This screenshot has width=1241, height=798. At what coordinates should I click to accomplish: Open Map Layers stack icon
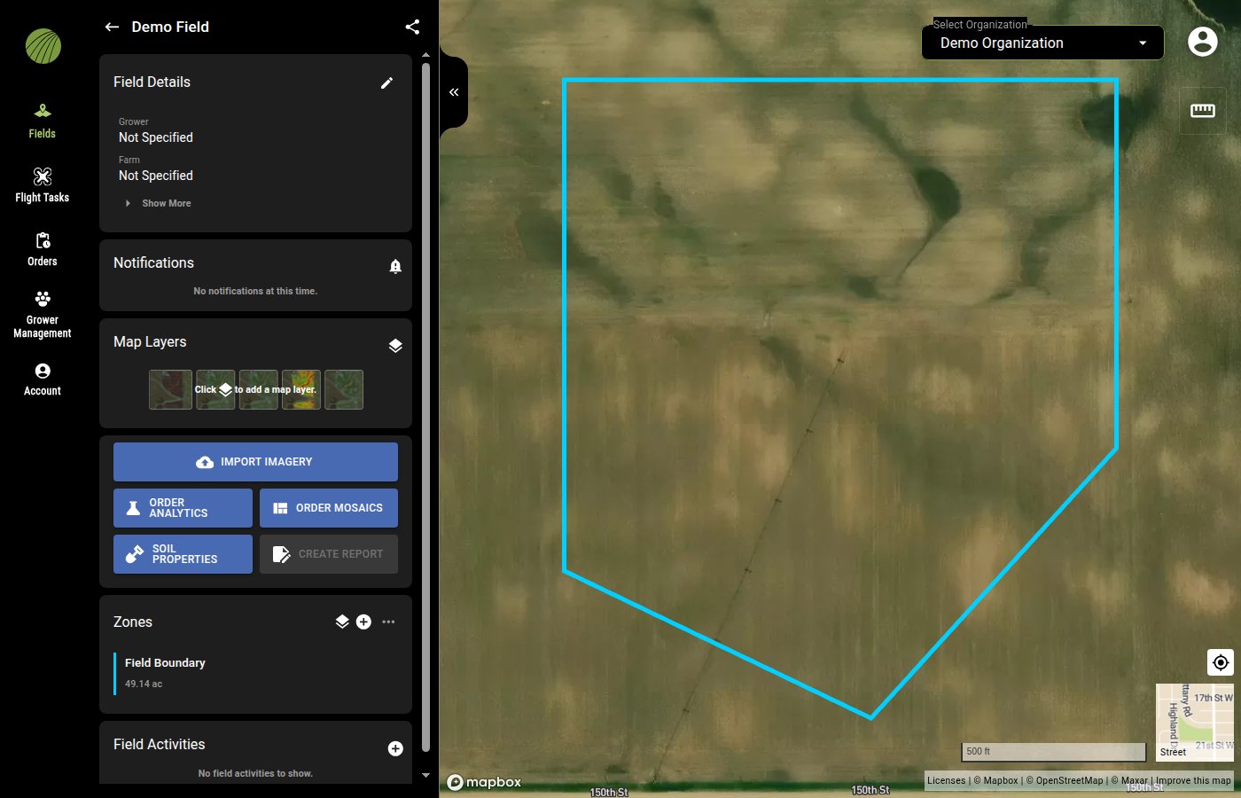pyautogui.click(x=395, y=346)
